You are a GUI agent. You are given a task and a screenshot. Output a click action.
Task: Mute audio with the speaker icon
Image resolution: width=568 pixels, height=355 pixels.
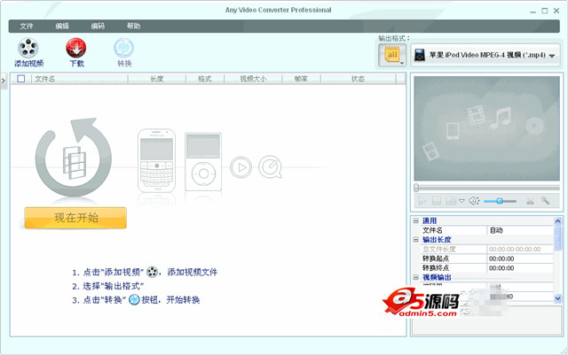[474, 201]
